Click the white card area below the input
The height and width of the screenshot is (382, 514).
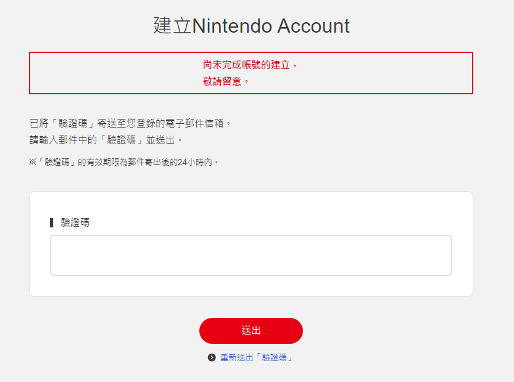click(x=251, y=286)
